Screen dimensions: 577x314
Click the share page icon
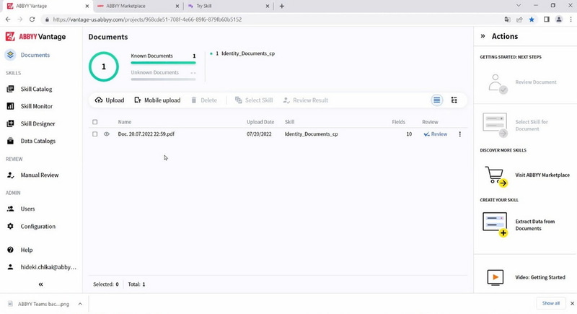[x=519, y=19]
